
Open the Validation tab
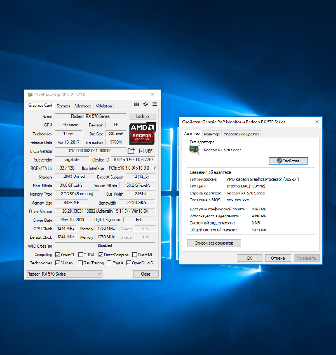pos(104,106)
